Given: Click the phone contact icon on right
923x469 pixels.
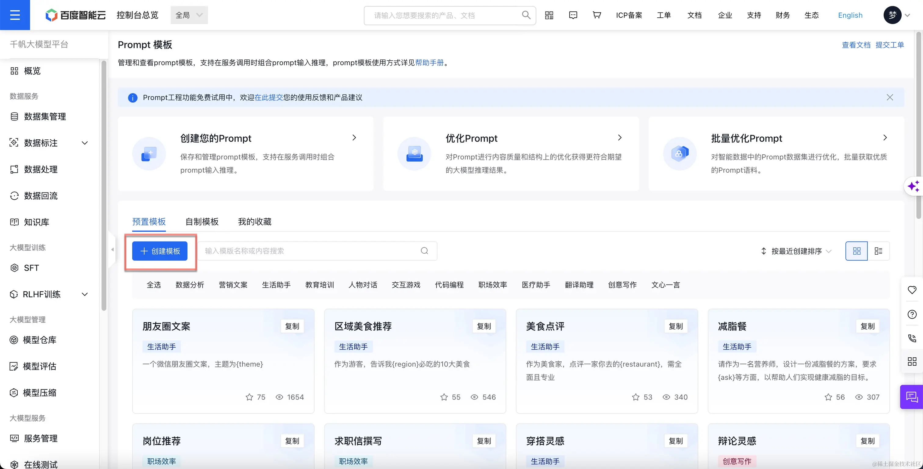Looking at the screenshot, I should [912, 338].
